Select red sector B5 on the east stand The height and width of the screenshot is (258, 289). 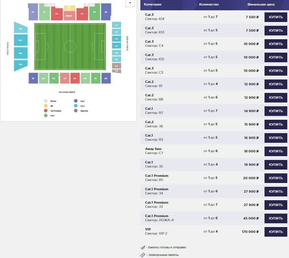tap(75, 78)
